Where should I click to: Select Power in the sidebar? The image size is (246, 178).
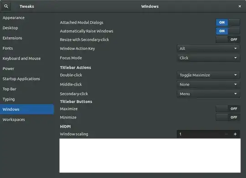click(x=27, y=69)
